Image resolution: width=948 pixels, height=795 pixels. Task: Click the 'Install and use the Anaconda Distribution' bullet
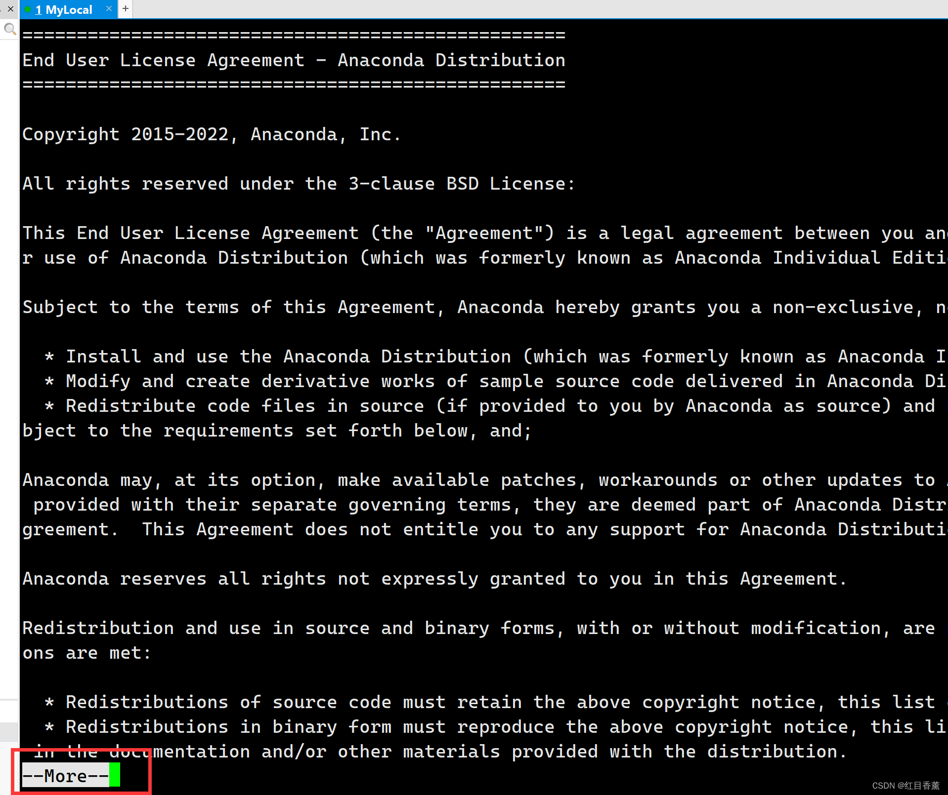[495, 357]
